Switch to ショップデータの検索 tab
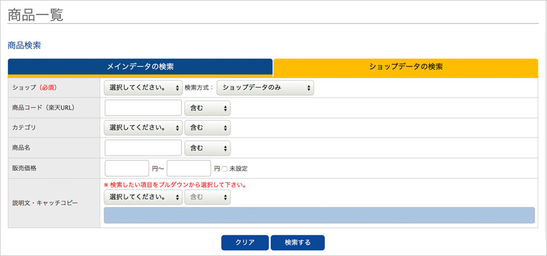547x256 pixels. (406, 67)
